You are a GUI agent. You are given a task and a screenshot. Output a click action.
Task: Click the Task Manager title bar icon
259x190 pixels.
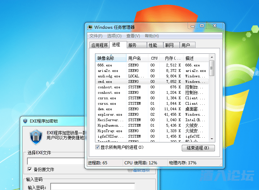point(90,27)
